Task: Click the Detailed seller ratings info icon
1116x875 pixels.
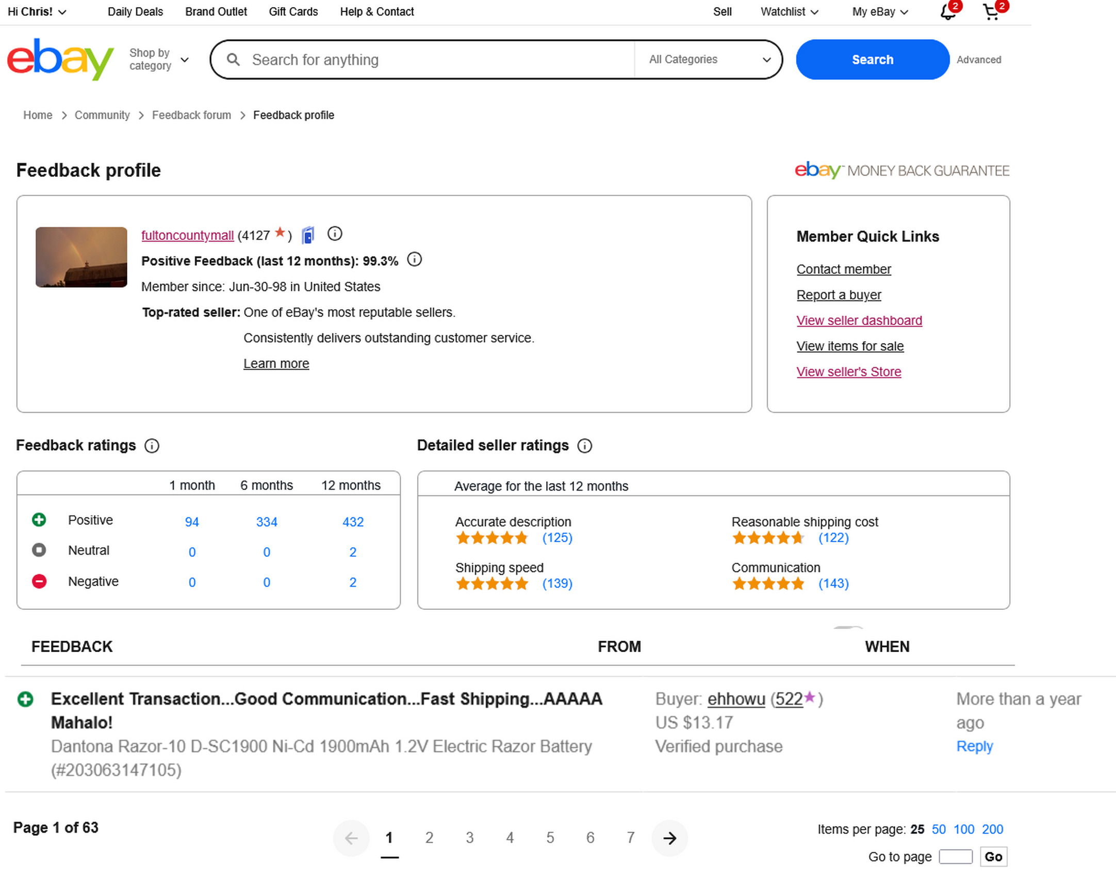Action: 584,446
